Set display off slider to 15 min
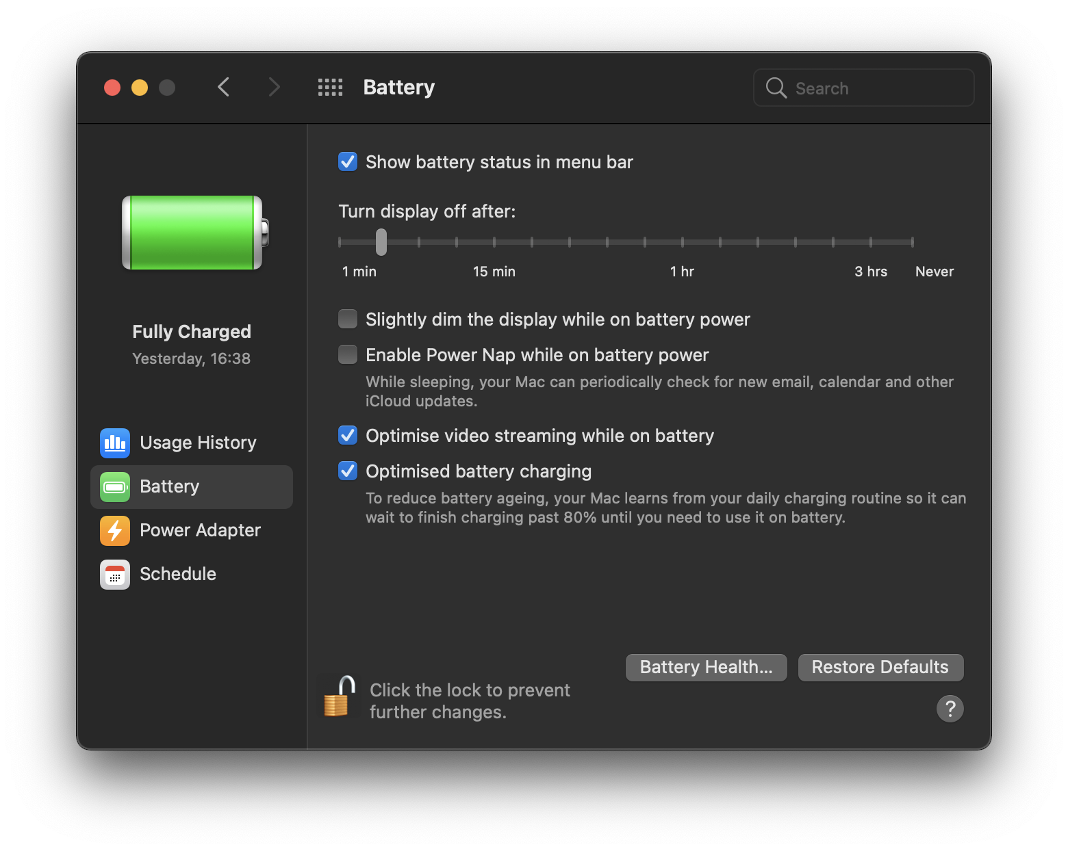Viewport: 1068px width, 851px height. [494, 241]
